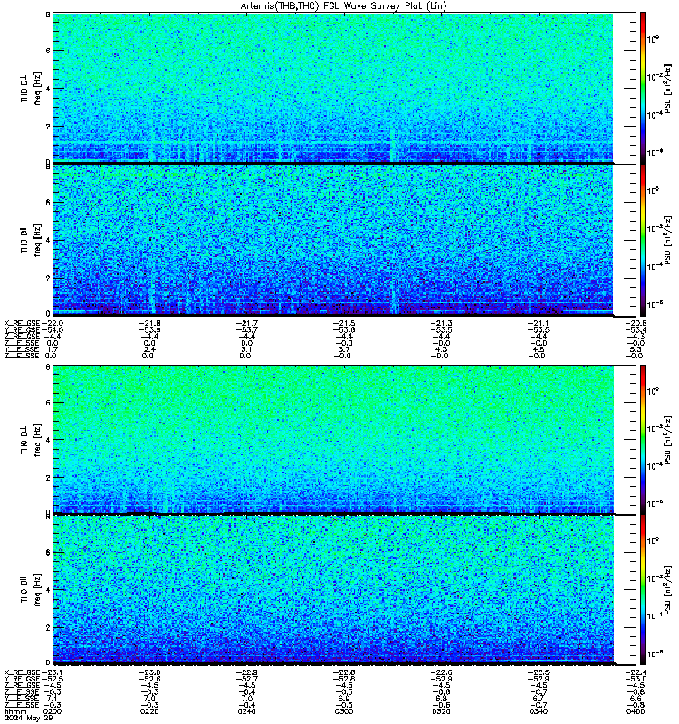679x724 pixels.
Task: Click the THB B∥ panel color bar
Action: [643, 240]
